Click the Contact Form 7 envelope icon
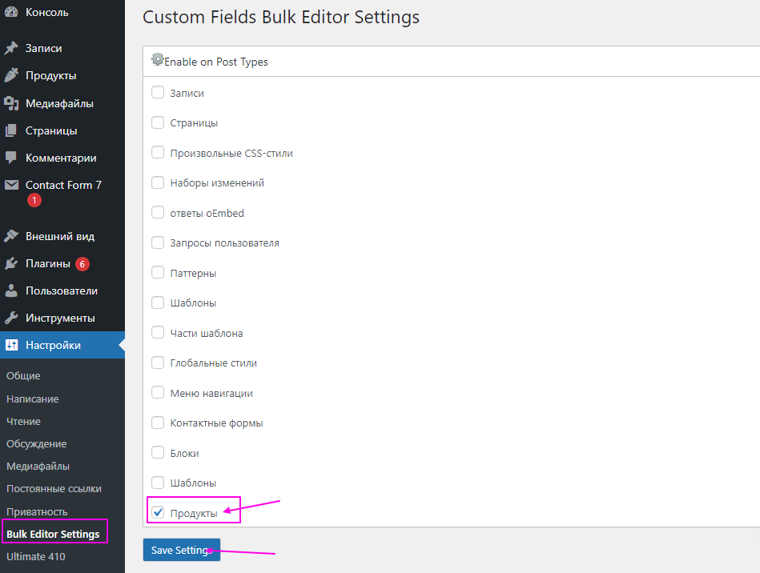The image size is (760, 573). click(11, 185)
